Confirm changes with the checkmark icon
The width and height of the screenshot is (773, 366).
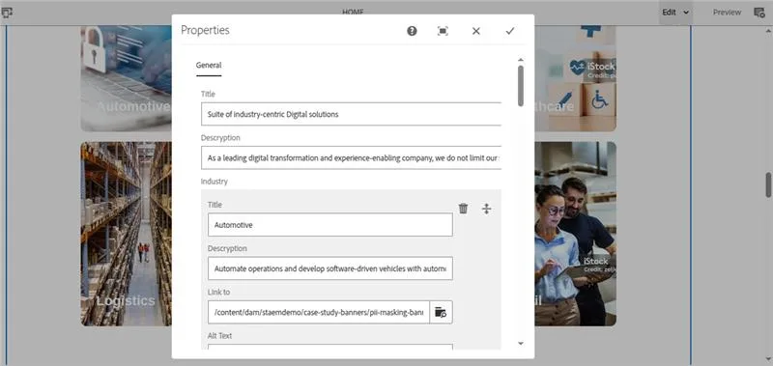tap(510, 31)
